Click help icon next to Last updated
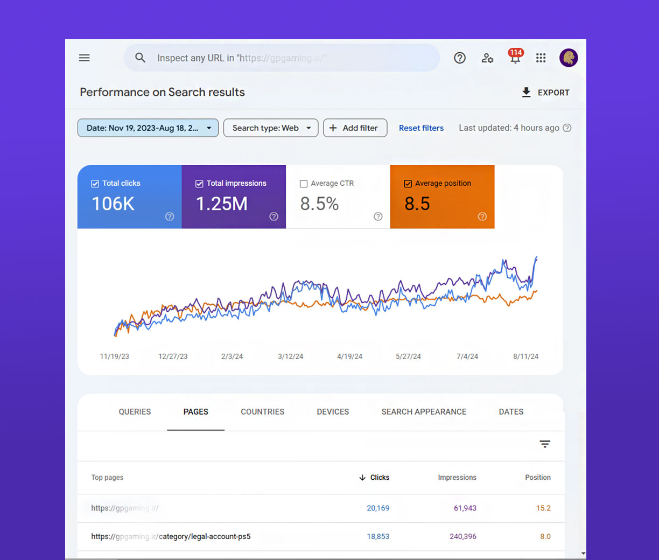 [567, 128]
